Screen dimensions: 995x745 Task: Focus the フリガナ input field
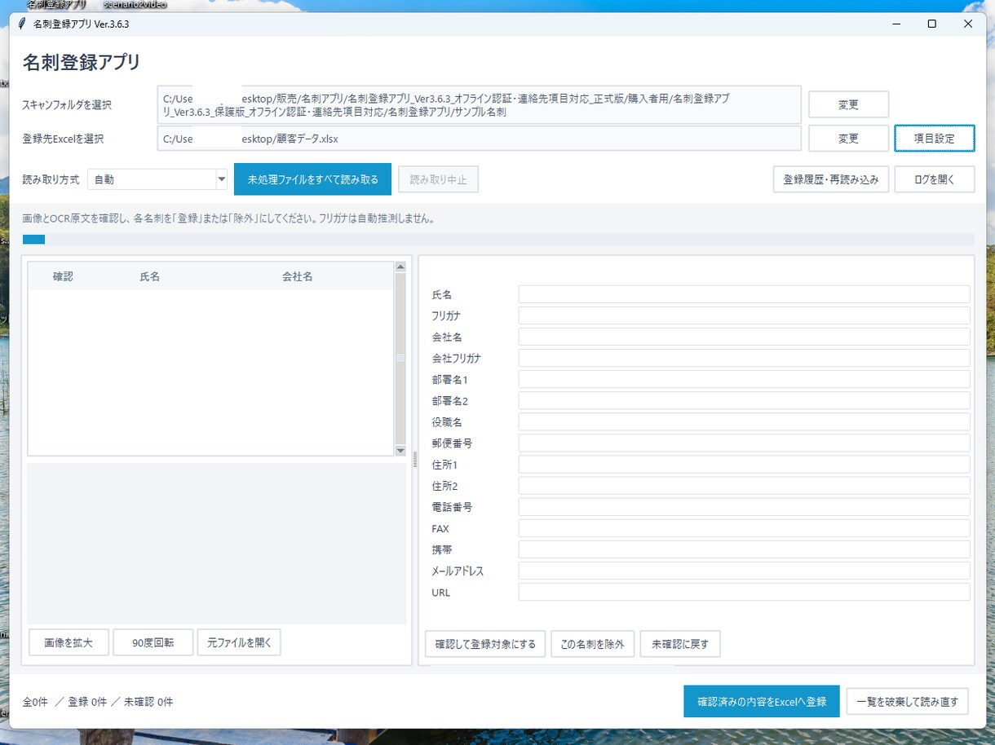coord(744,315)
